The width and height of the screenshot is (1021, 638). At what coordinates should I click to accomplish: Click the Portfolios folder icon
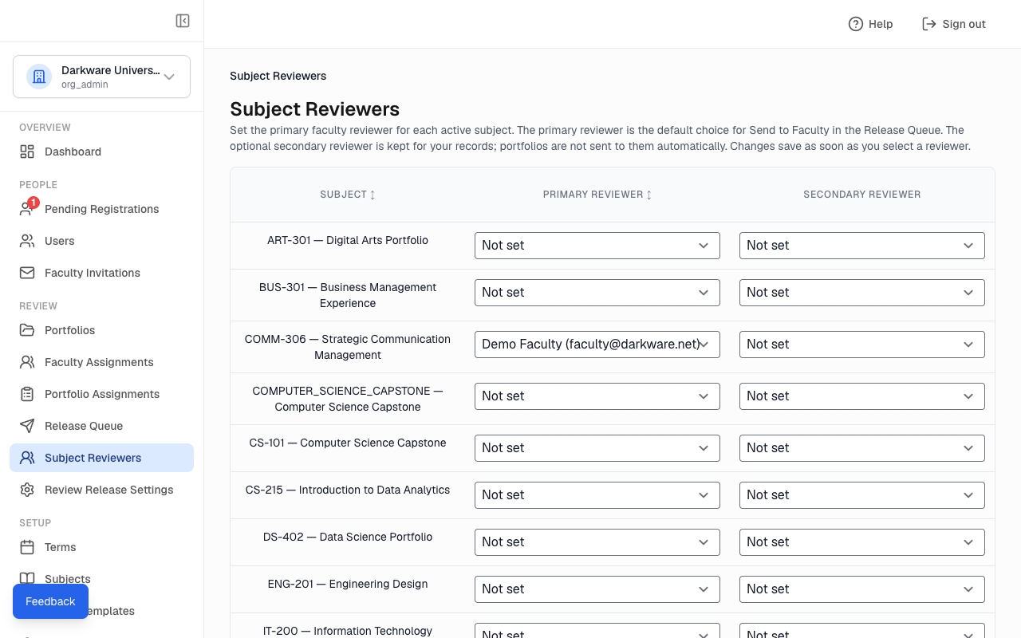(x=27, y=330)
